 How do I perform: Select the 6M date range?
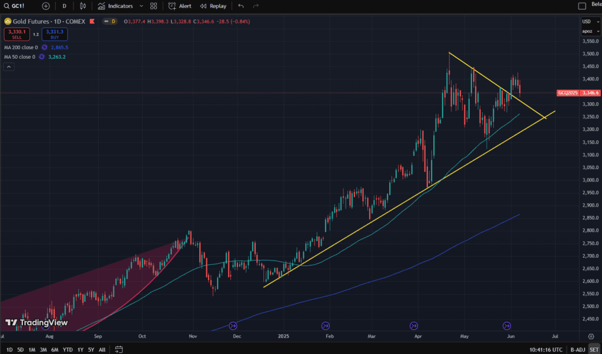[55, 350]
